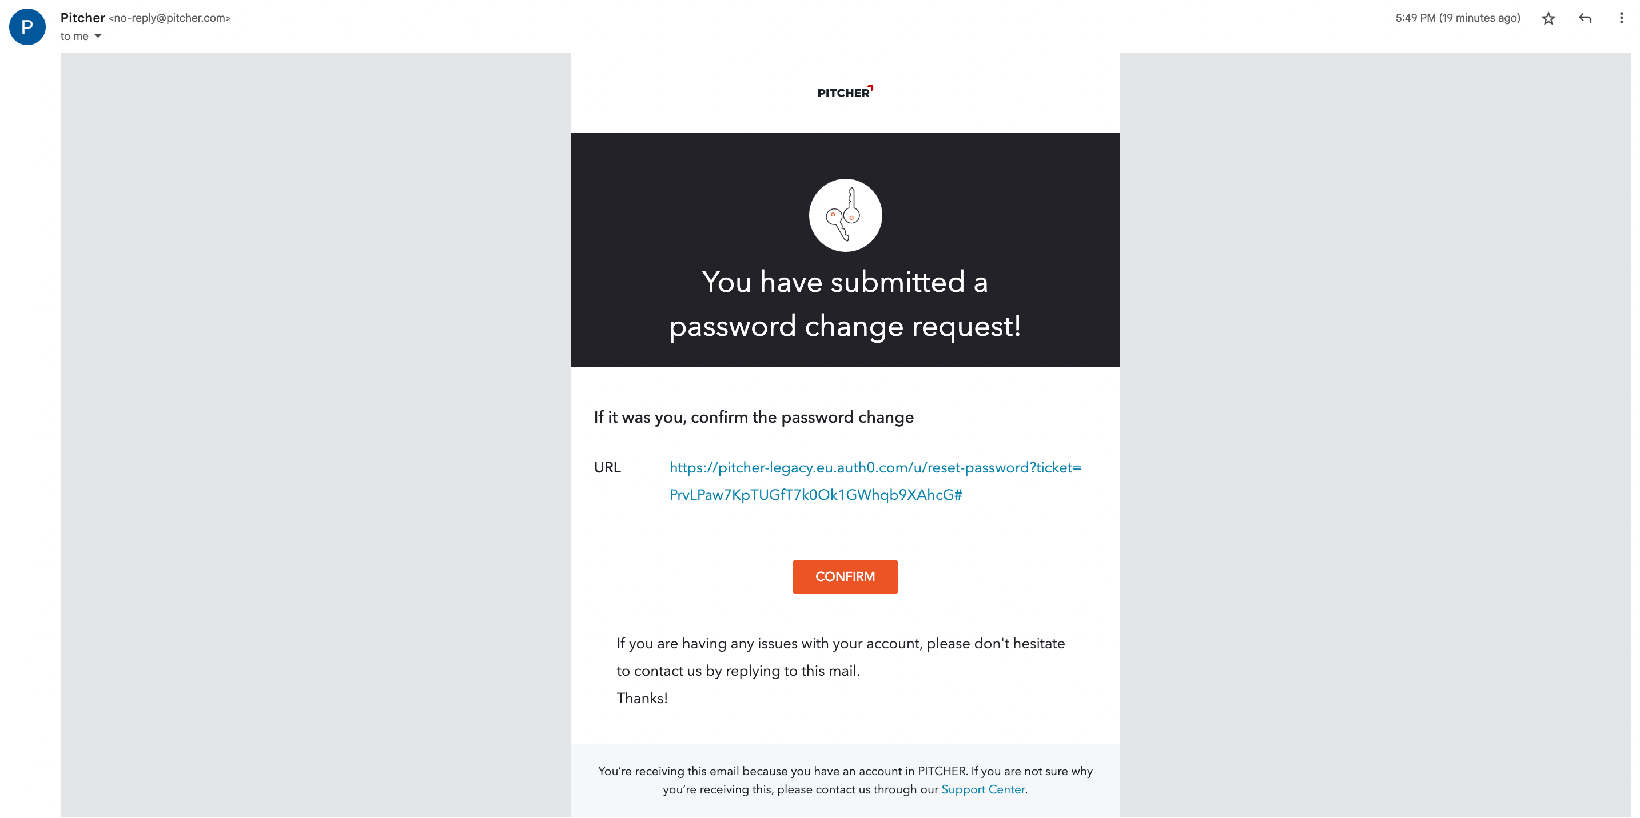Click the "If it was you" heading

coord(753,417)
